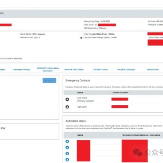Click Crystal White Pearl / White color value
The width and height of the screenshot is (163, 163).
click(102, 34)
